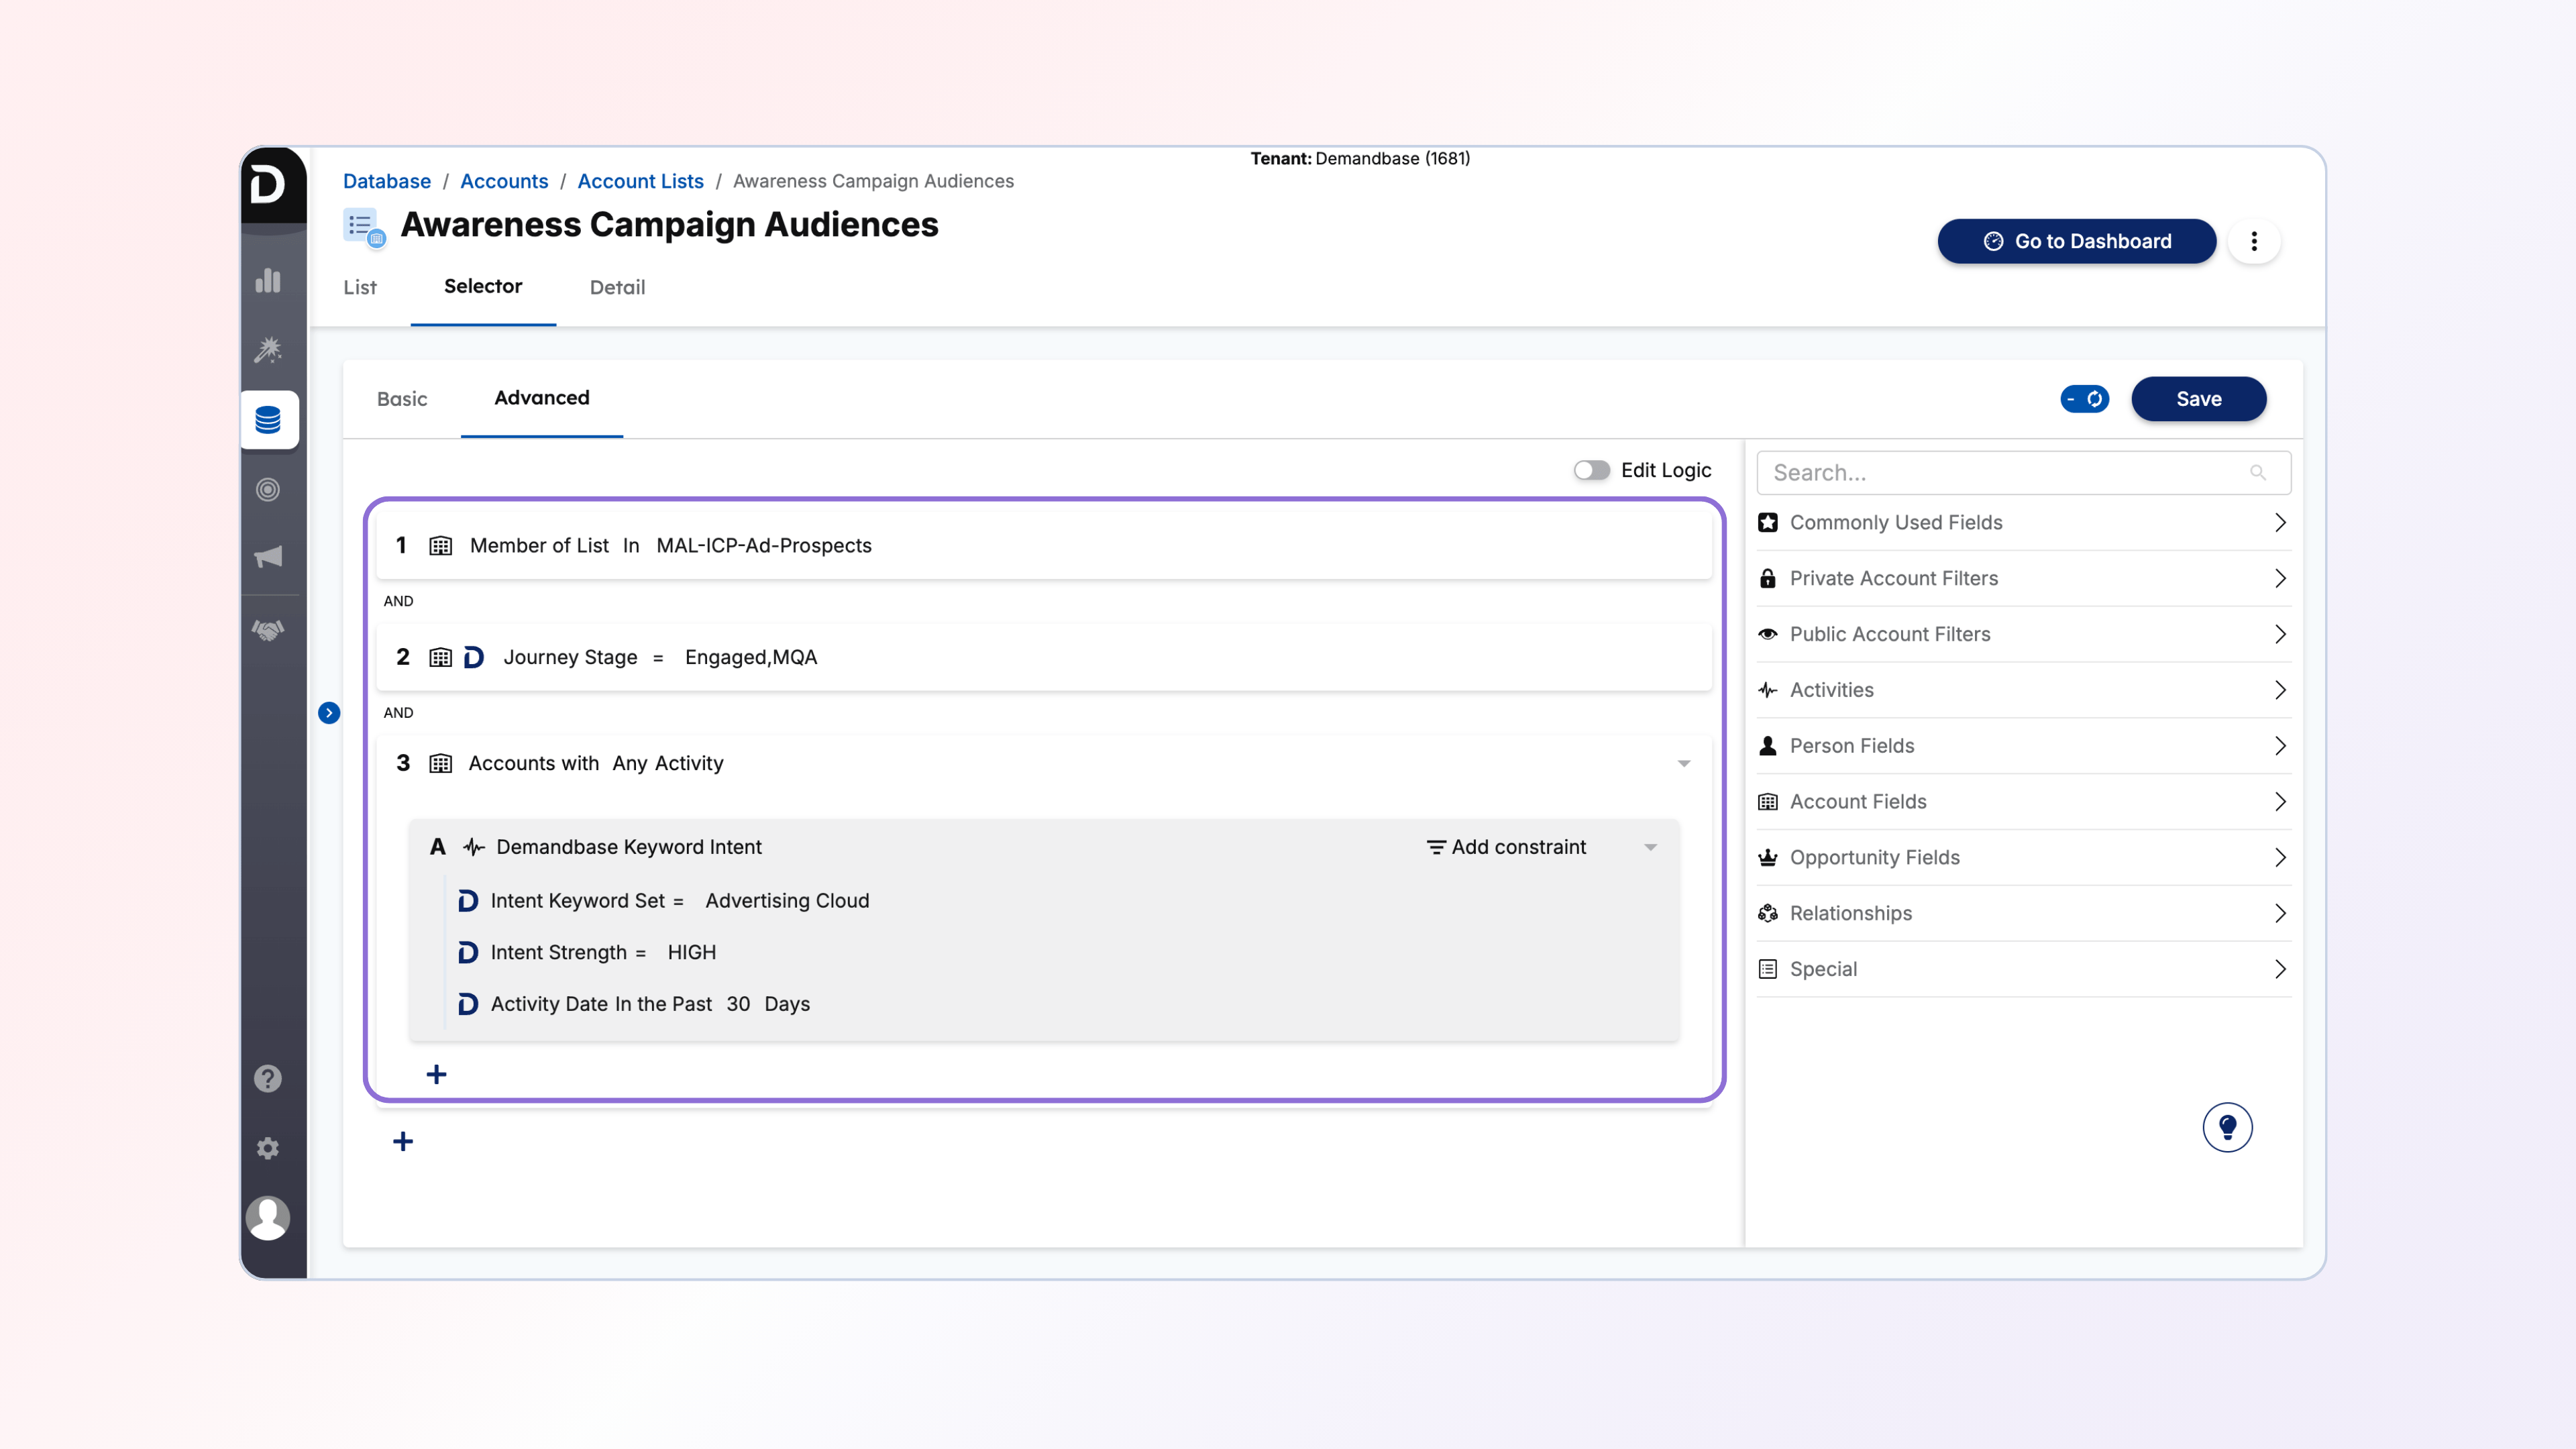Switch to the Selector tab
This screenshot has height=1449, width=2576.
[483, 287]
